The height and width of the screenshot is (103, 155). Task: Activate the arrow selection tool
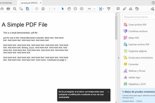point(63,9)
